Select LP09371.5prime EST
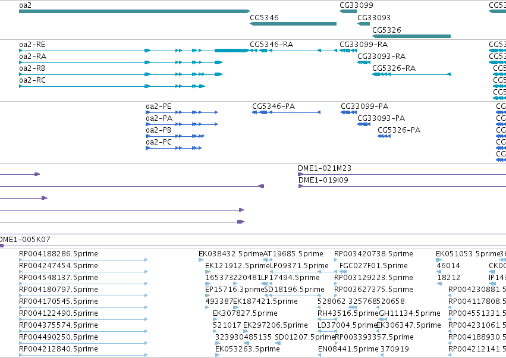Viewport: 506px width, 358px height. click(x=303, y=272)
